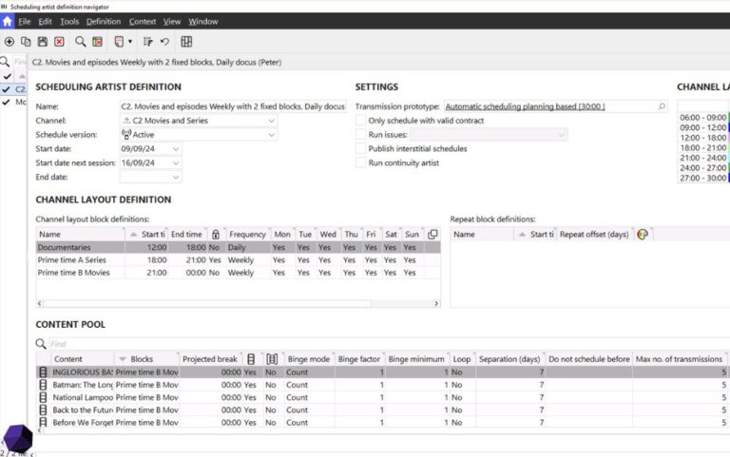Tick the Publish interstitial schedules checkbox

(360, 149)
